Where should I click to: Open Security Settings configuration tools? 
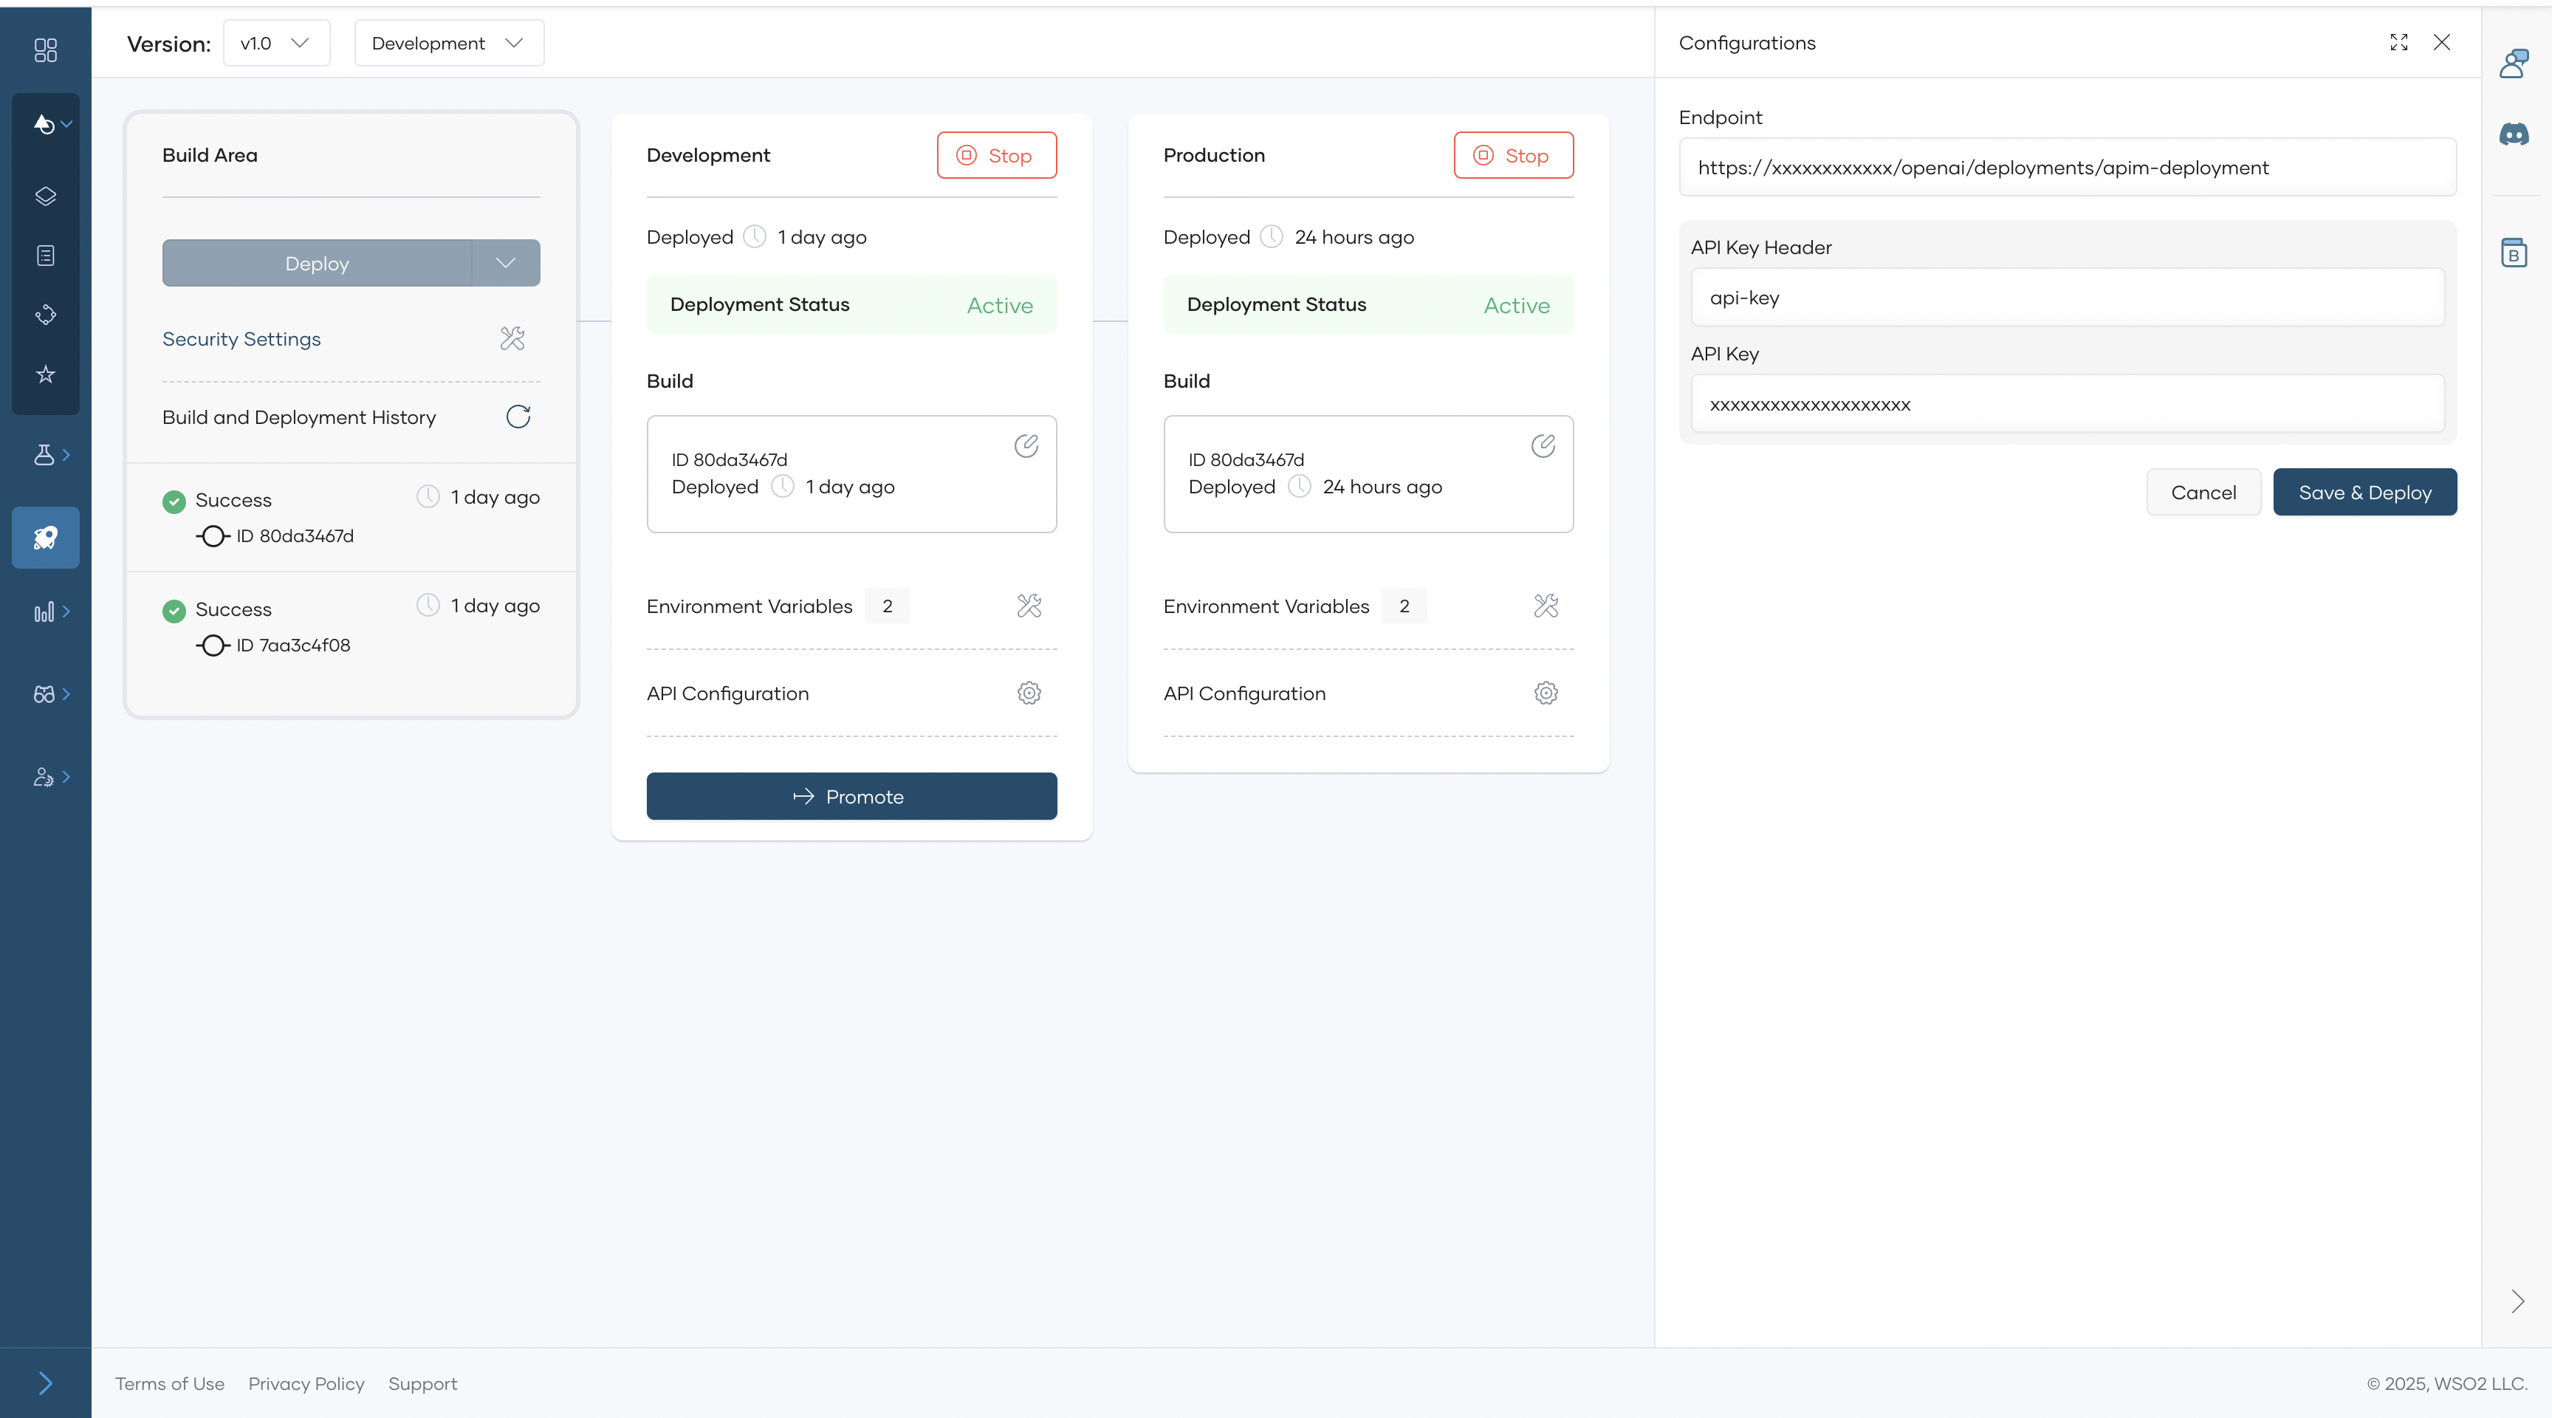point(512,338)
